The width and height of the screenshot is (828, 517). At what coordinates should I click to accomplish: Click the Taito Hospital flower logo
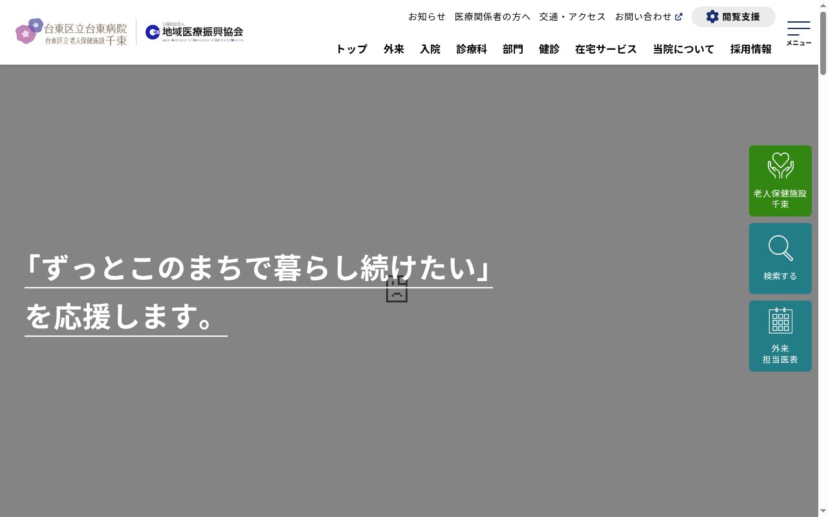(x=71, y=32)
